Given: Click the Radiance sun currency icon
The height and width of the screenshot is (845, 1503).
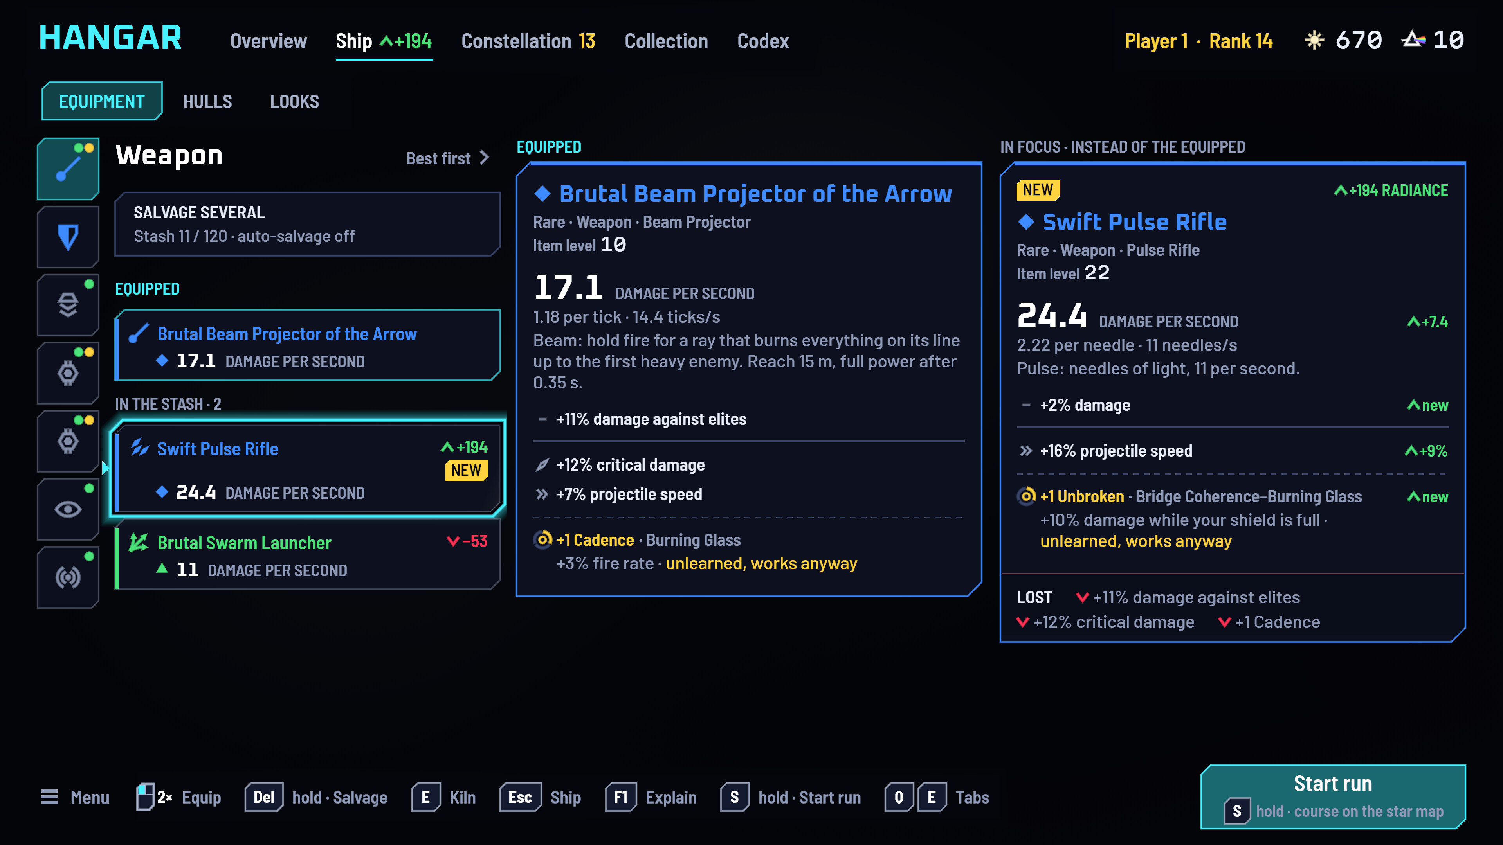Looking at the screenshot, I should click(1314, 40).
